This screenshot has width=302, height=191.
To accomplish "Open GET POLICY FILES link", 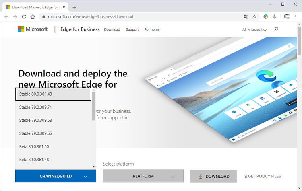I will tap(263, 176).
